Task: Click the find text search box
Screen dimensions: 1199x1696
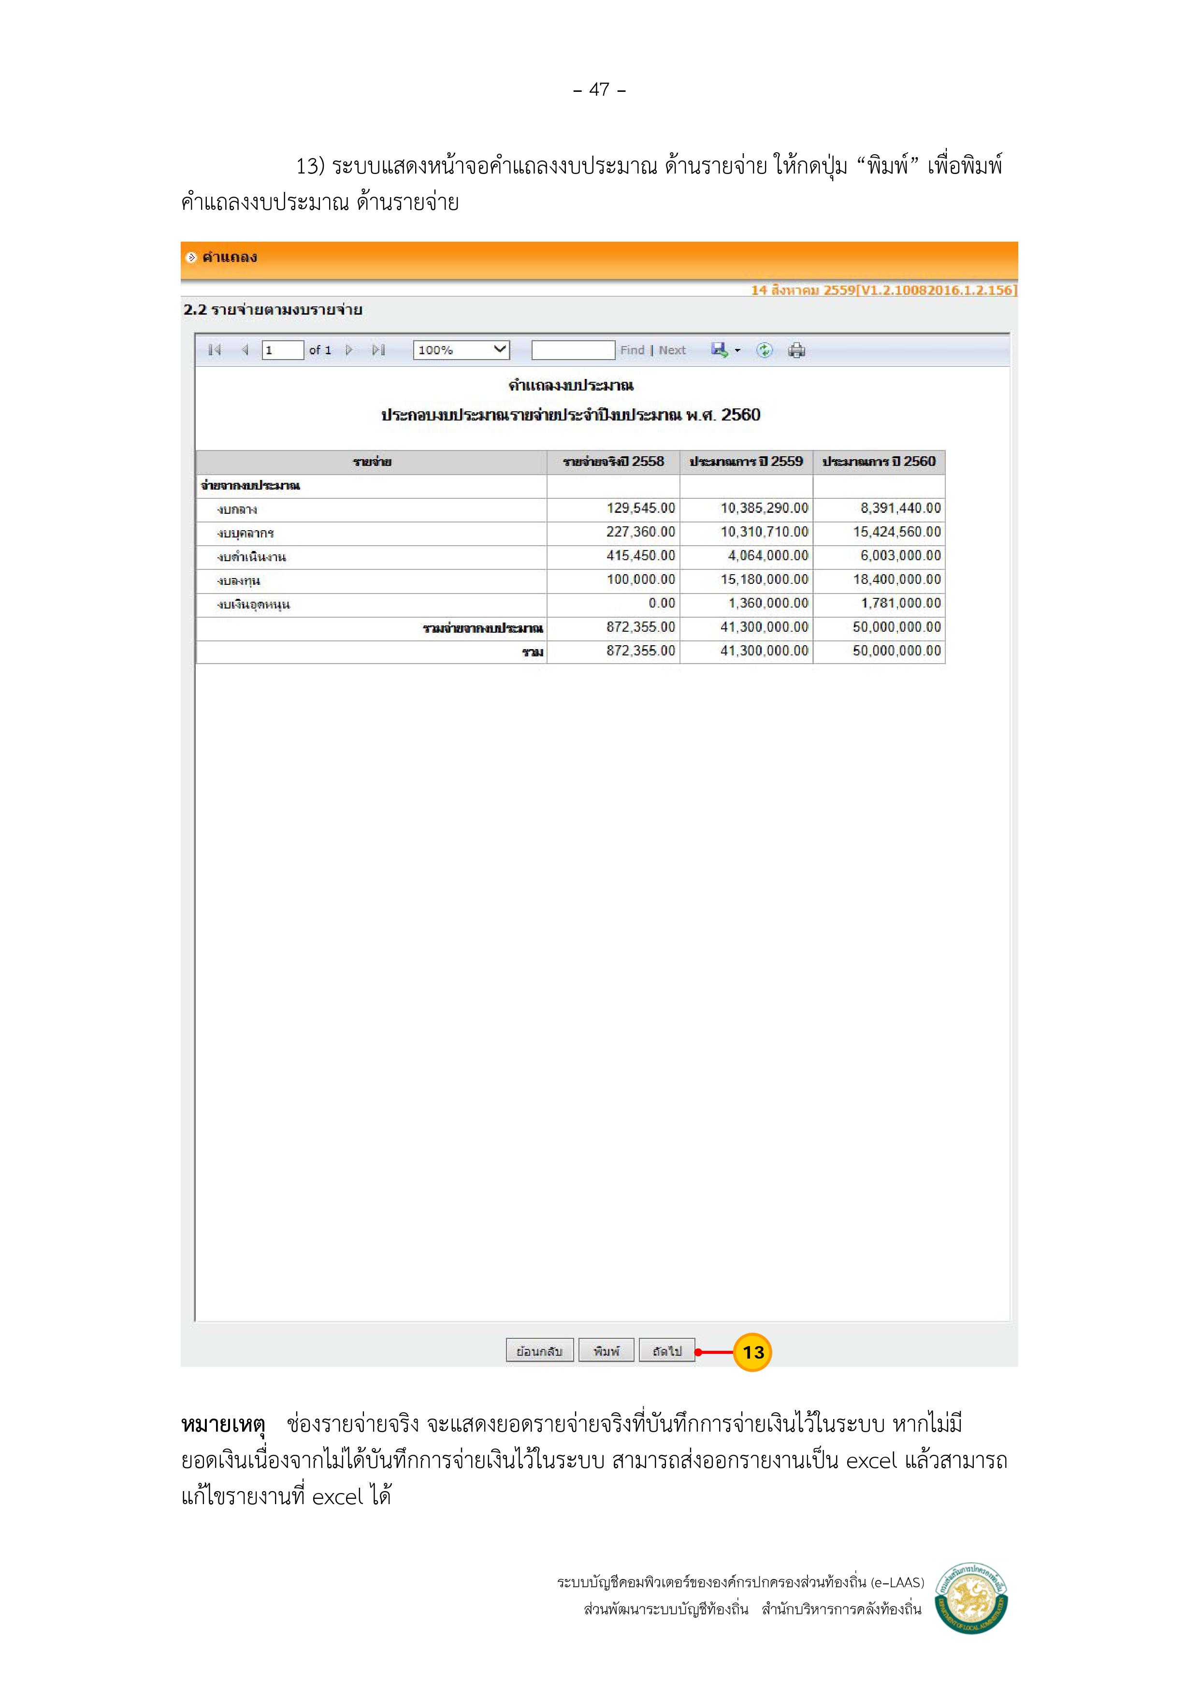Action: click(573, 350)
